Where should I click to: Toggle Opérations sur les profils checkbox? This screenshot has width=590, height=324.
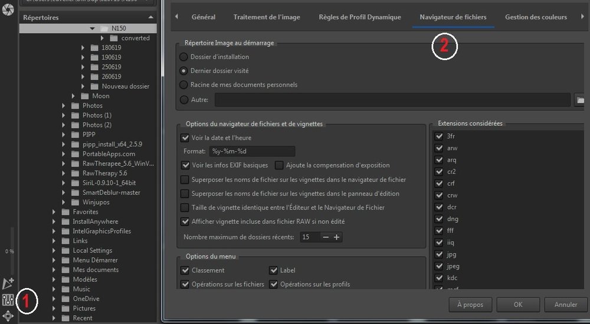[273, 284]
